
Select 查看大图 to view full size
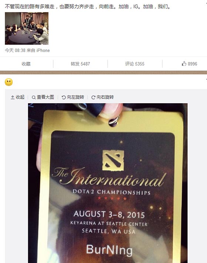point(45,97)
